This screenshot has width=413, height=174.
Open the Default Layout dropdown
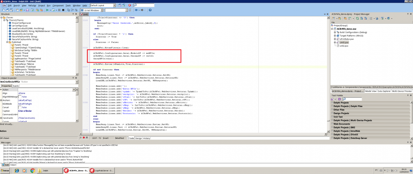pos(114,5)
